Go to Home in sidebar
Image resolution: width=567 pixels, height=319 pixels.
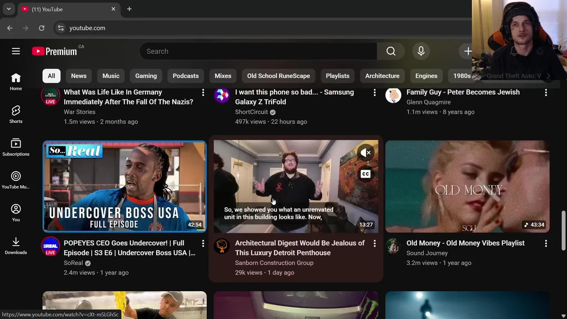point(16,82)
